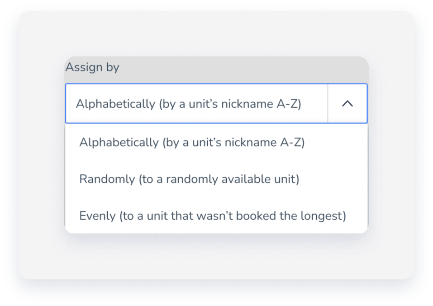The height and width of the screenshot is (306, 433).
Task: Choose the first list entry, Alphabetically
Action: [192, 143]
